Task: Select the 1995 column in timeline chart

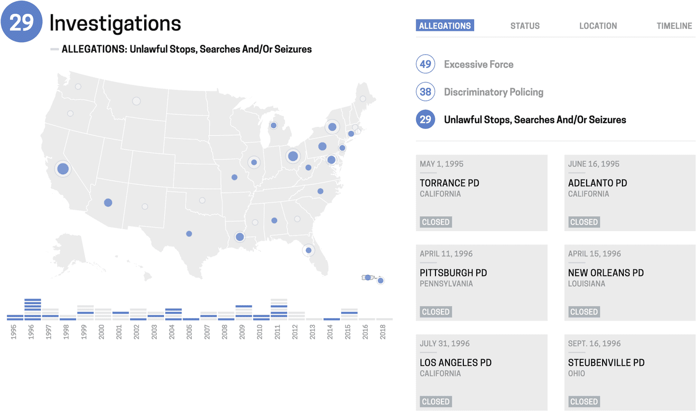Action: point(15,318)
